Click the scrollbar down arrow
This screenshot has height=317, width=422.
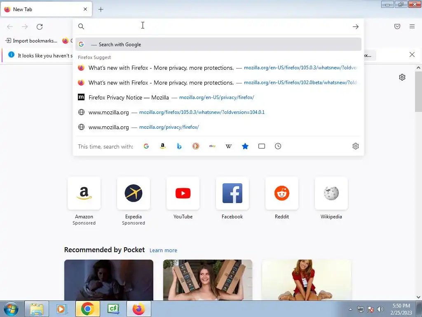[x=418, y=297]
